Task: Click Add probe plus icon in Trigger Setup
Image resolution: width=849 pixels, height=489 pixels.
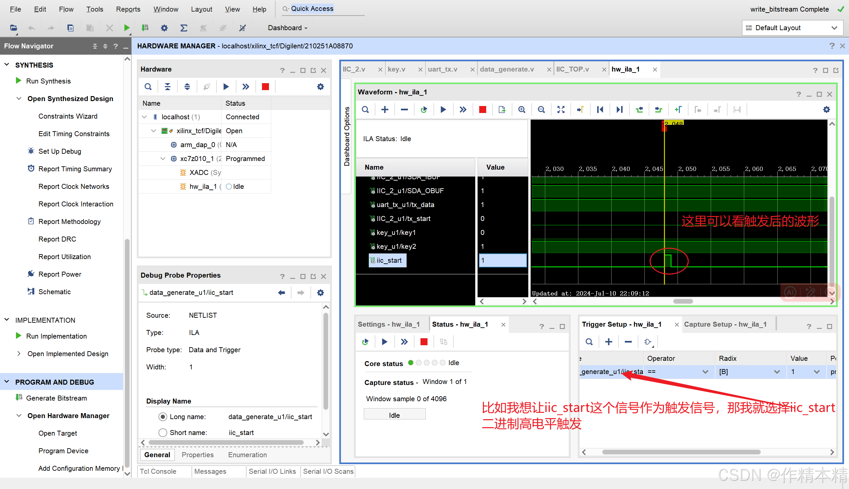Action: [x=608, y=342]
